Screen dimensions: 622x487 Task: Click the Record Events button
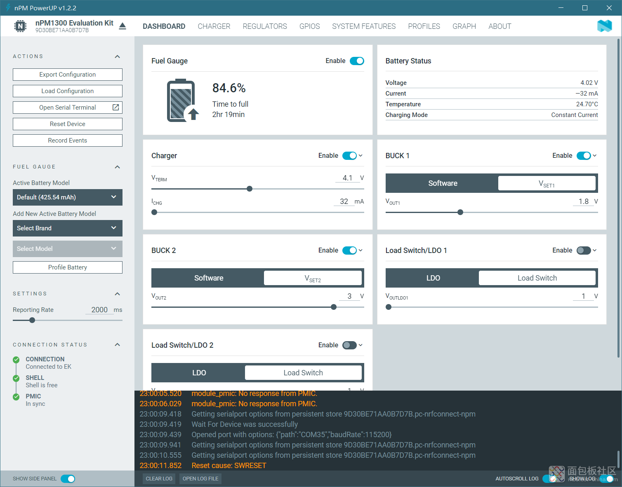tap(68, 140)
